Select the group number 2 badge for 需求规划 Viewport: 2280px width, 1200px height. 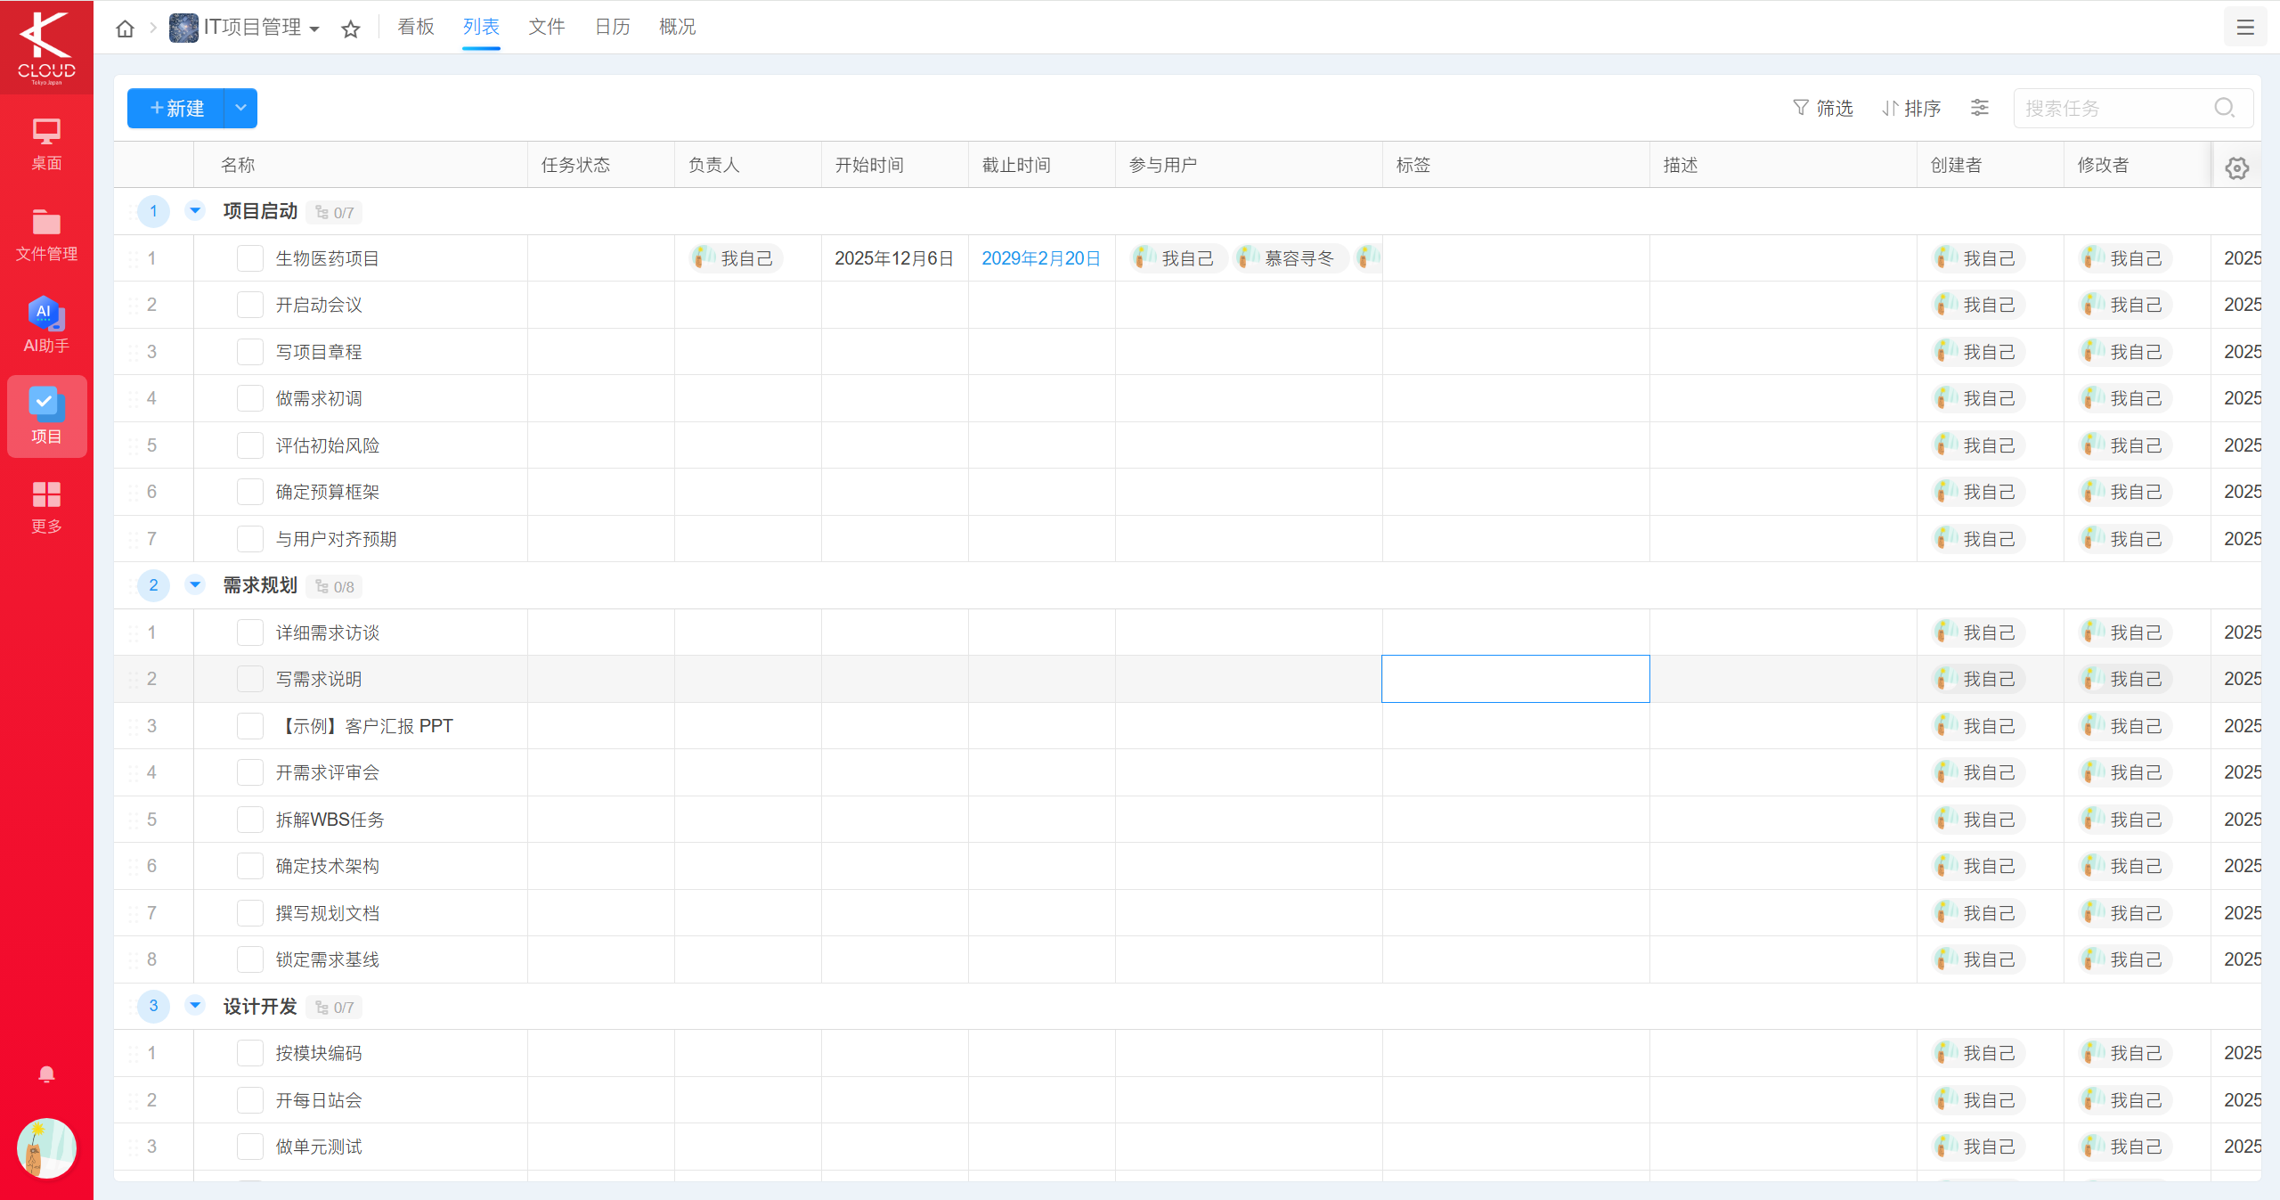coord(153,585)
